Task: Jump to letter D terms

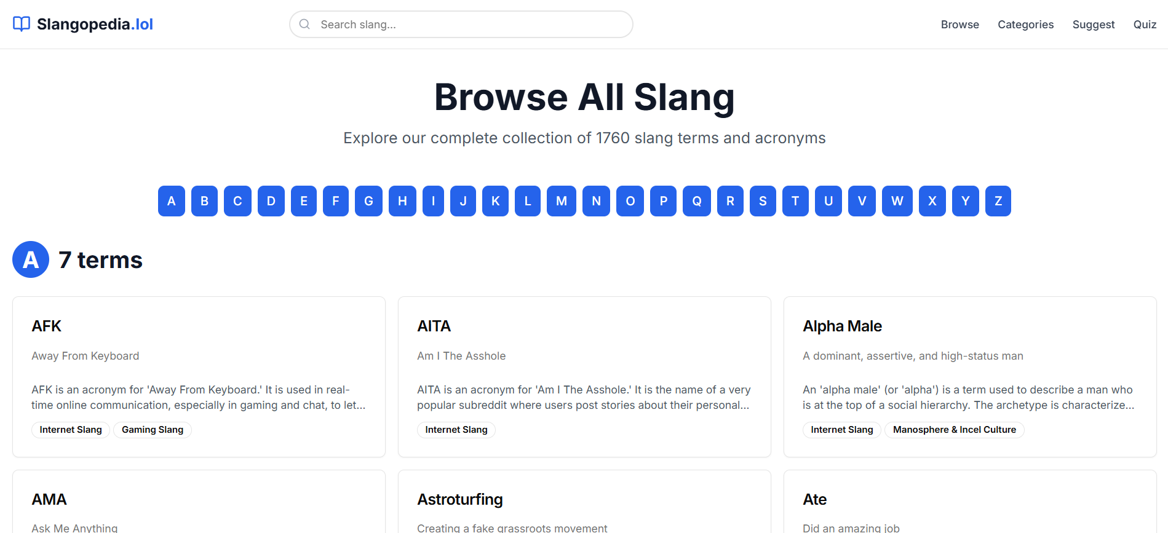Action: (271, 201)
